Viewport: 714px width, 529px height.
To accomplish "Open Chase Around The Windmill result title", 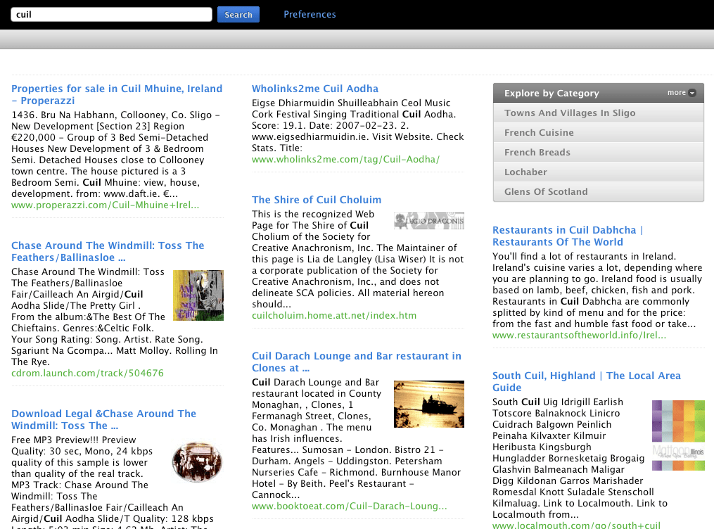I will tap(108, 251).
